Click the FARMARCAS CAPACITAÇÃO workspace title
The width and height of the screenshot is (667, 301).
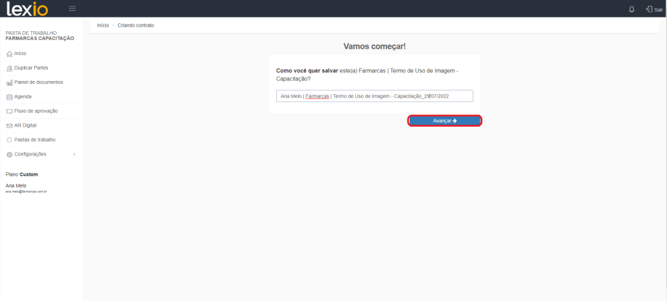click(40, 38)
